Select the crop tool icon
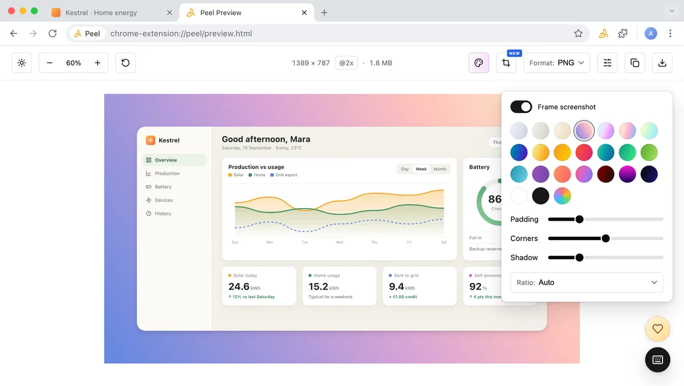The image size is (684, 386). pos(506,63)
